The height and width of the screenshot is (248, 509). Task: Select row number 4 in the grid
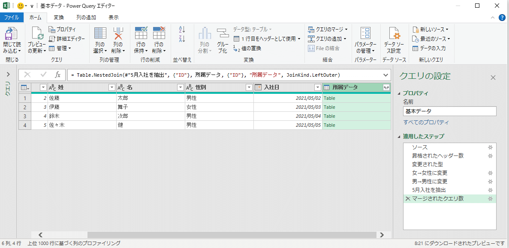25,125
